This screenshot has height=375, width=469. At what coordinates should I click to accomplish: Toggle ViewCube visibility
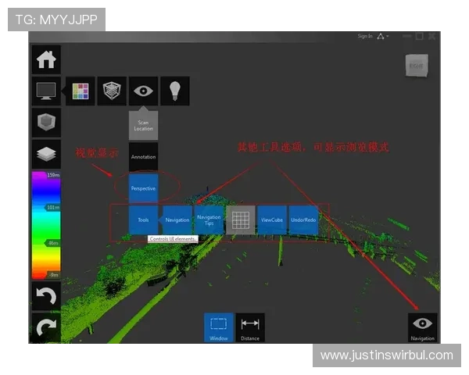tap(272, 220)
